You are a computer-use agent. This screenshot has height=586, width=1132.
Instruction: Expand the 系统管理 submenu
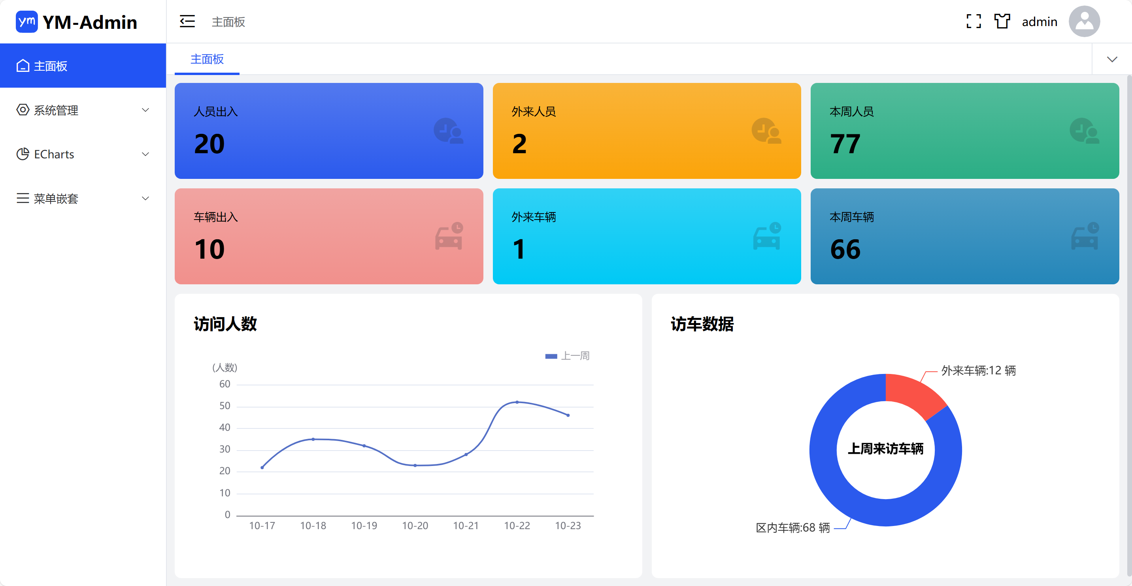(83, 110)
